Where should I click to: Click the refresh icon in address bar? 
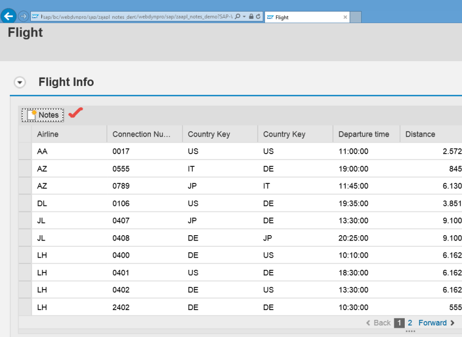pos(258,17)
